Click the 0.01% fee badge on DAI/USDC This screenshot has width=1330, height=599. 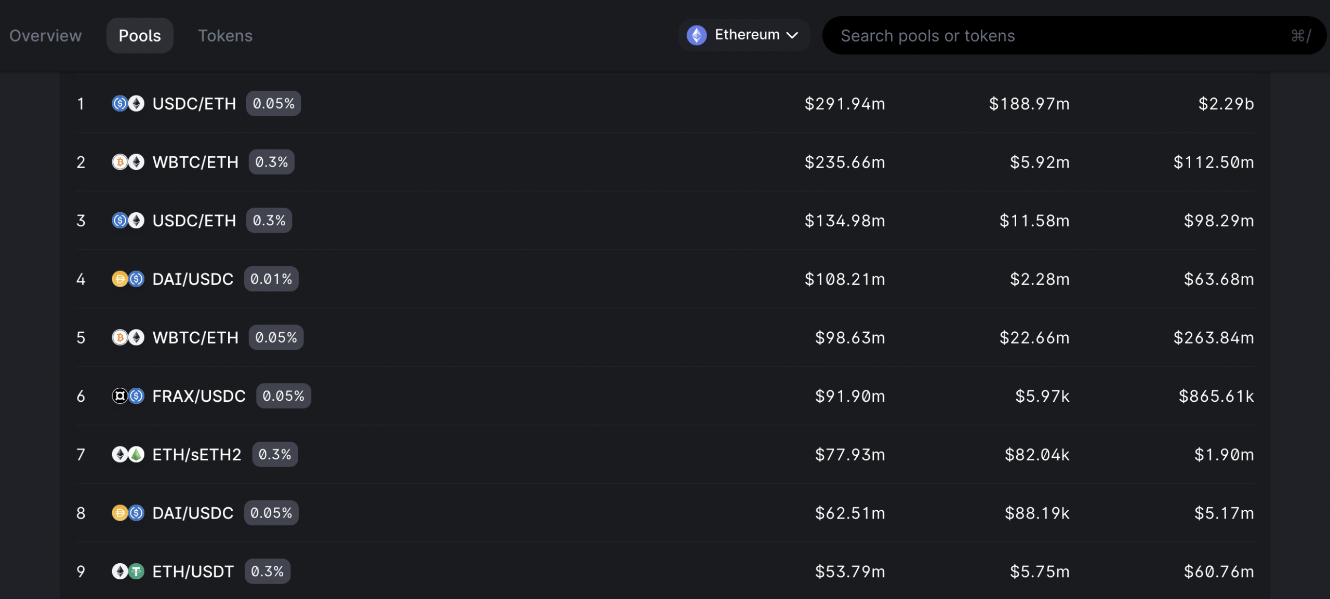pos(271,279)
